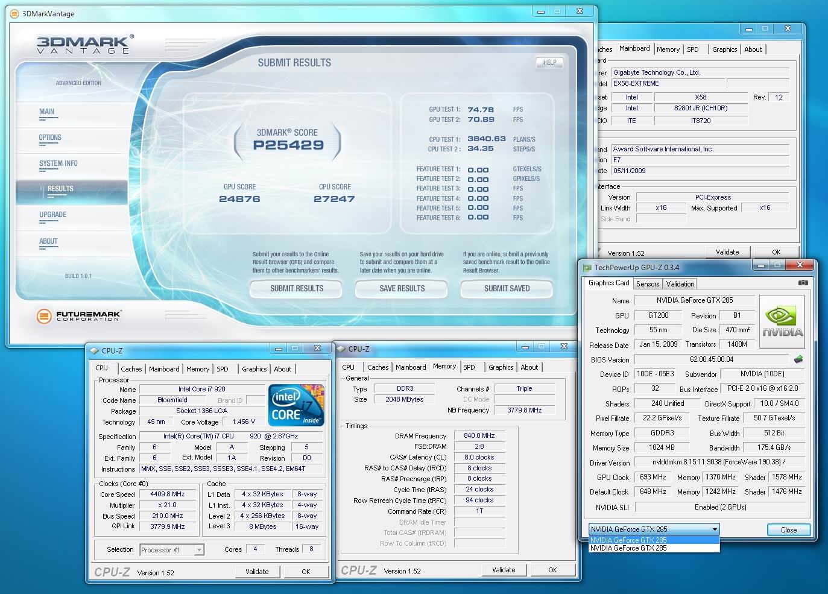The width and height of the screenshot is (828, 594).
Task: Open OPTIONS in 3DMark sidebar
Action: click(50, 137)
